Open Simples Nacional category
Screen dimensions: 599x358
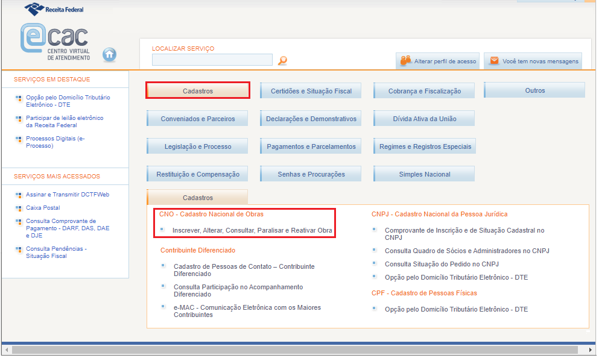[425, 174]
